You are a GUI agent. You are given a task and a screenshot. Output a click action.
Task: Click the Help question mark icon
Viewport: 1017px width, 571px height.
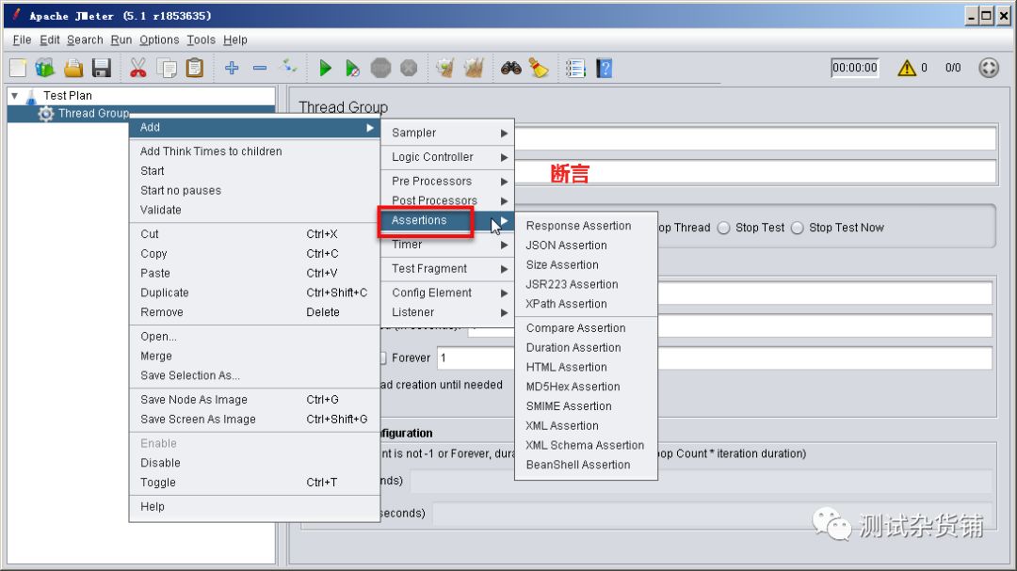(604, 68)
